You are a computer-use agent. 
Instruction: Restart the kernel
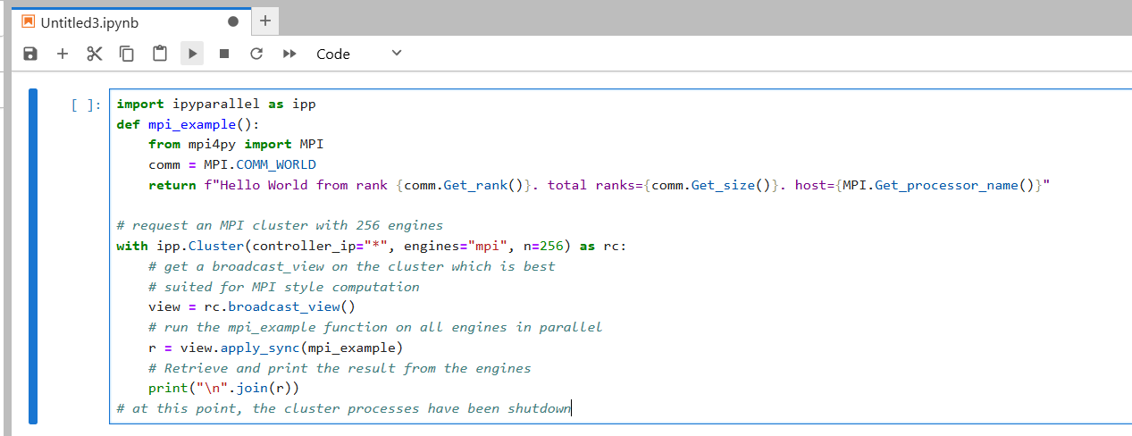point(256,54)
